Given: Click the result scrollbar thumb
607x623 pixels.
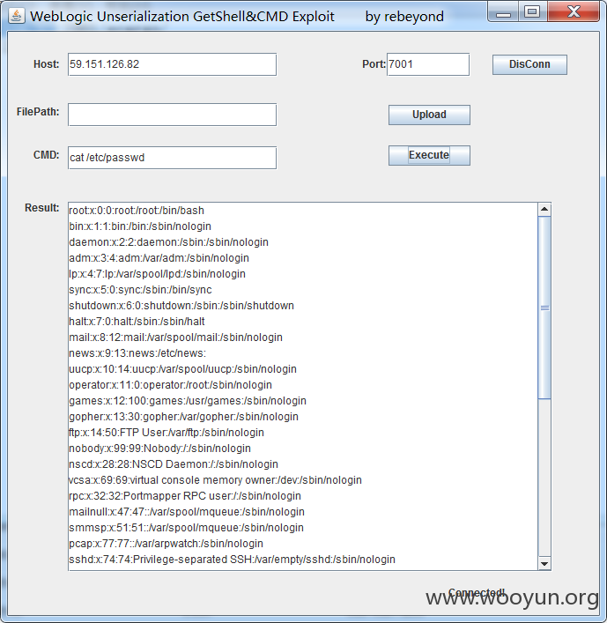Looking at the screenshot, I should [x=544, y=308].
